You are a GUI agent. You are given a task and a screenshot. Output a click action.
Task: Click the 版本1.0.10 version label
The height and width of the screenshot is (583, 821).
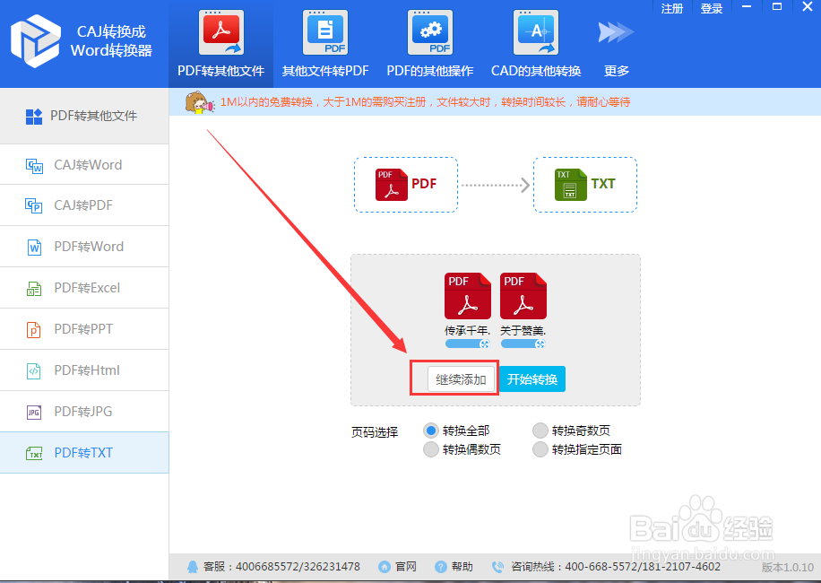(x=788, y=567)
